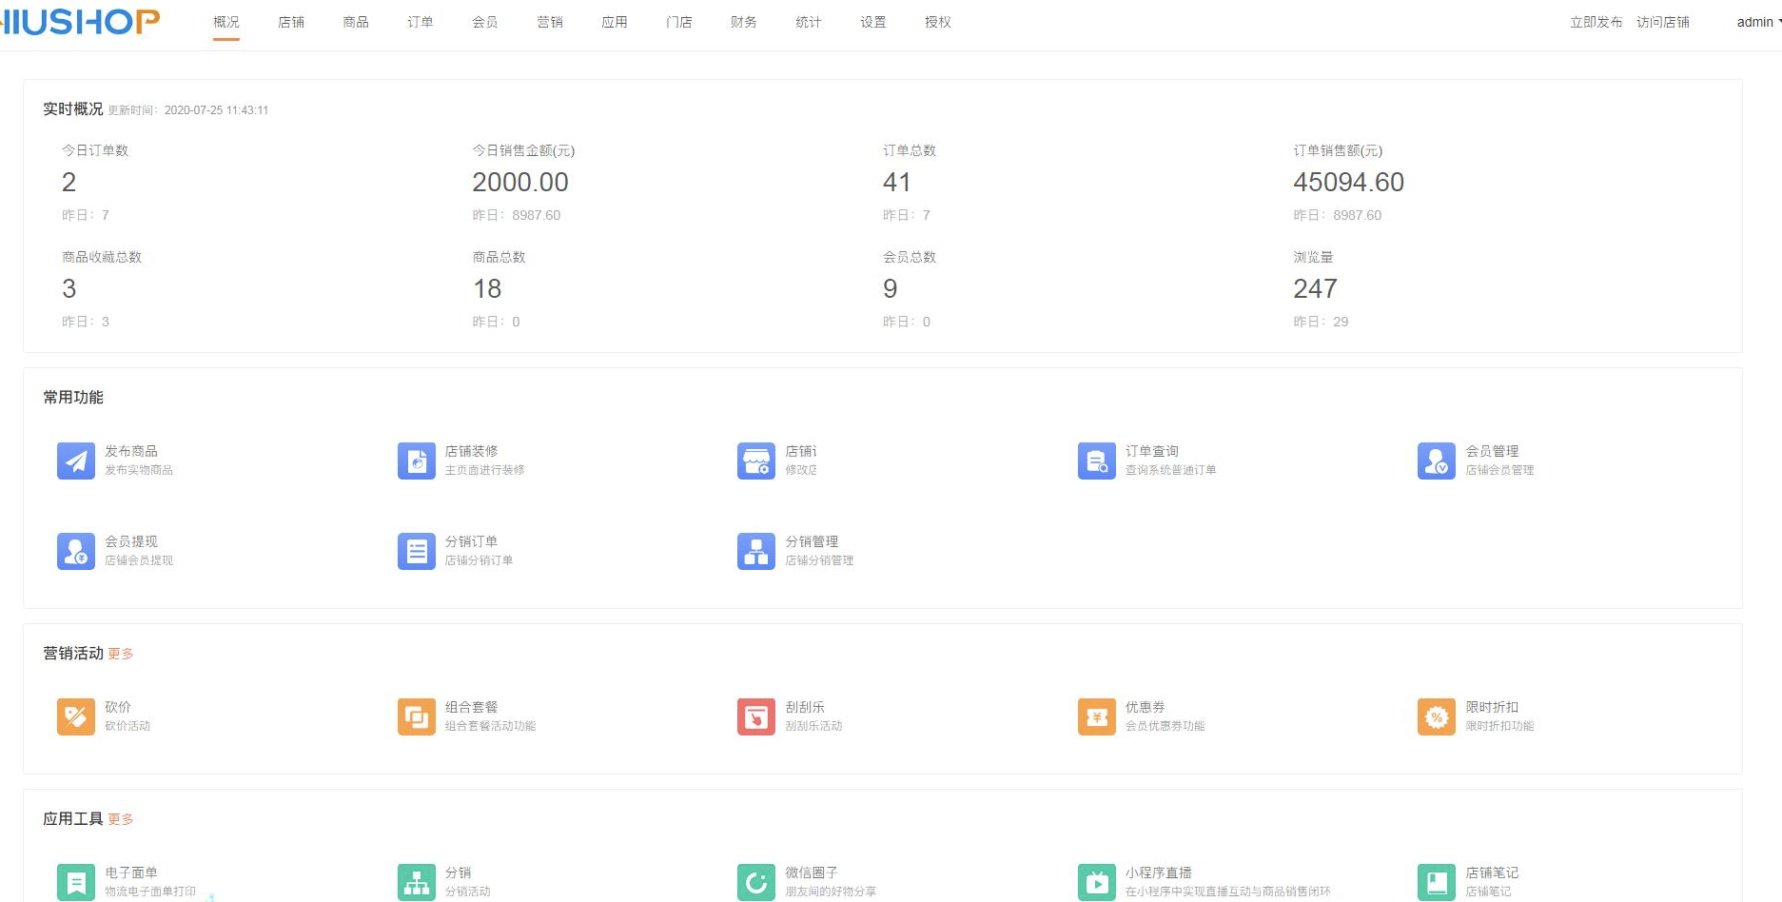The height and width of the screenshot is (902, 1782).
Task: Open the 订单查询 search document icon
Action: pos(1097,461)
